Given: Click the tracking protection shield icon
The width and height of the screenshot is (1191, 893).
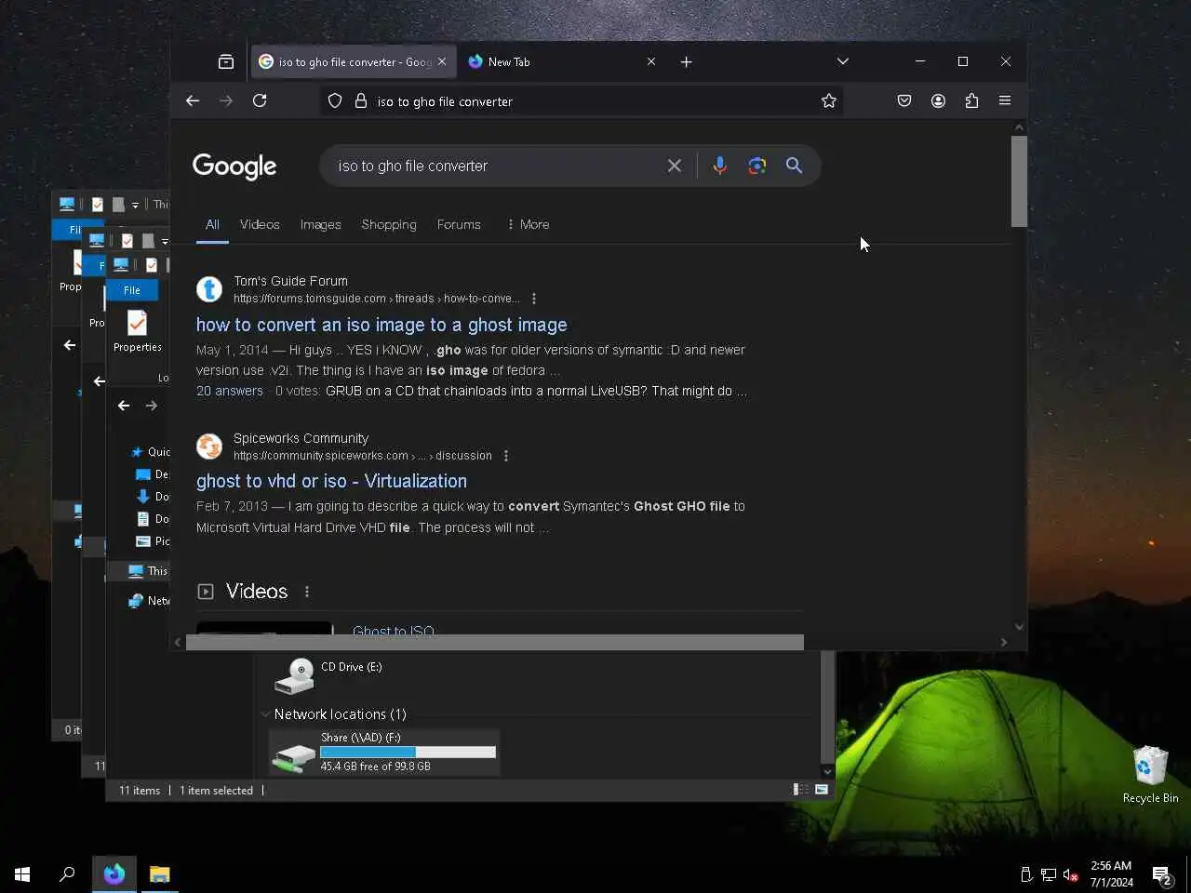Looking at the screenshot, I should 335,100.
